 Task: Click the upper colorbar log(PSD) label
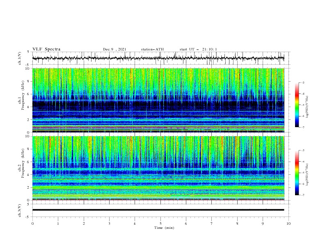click(307, 107)
